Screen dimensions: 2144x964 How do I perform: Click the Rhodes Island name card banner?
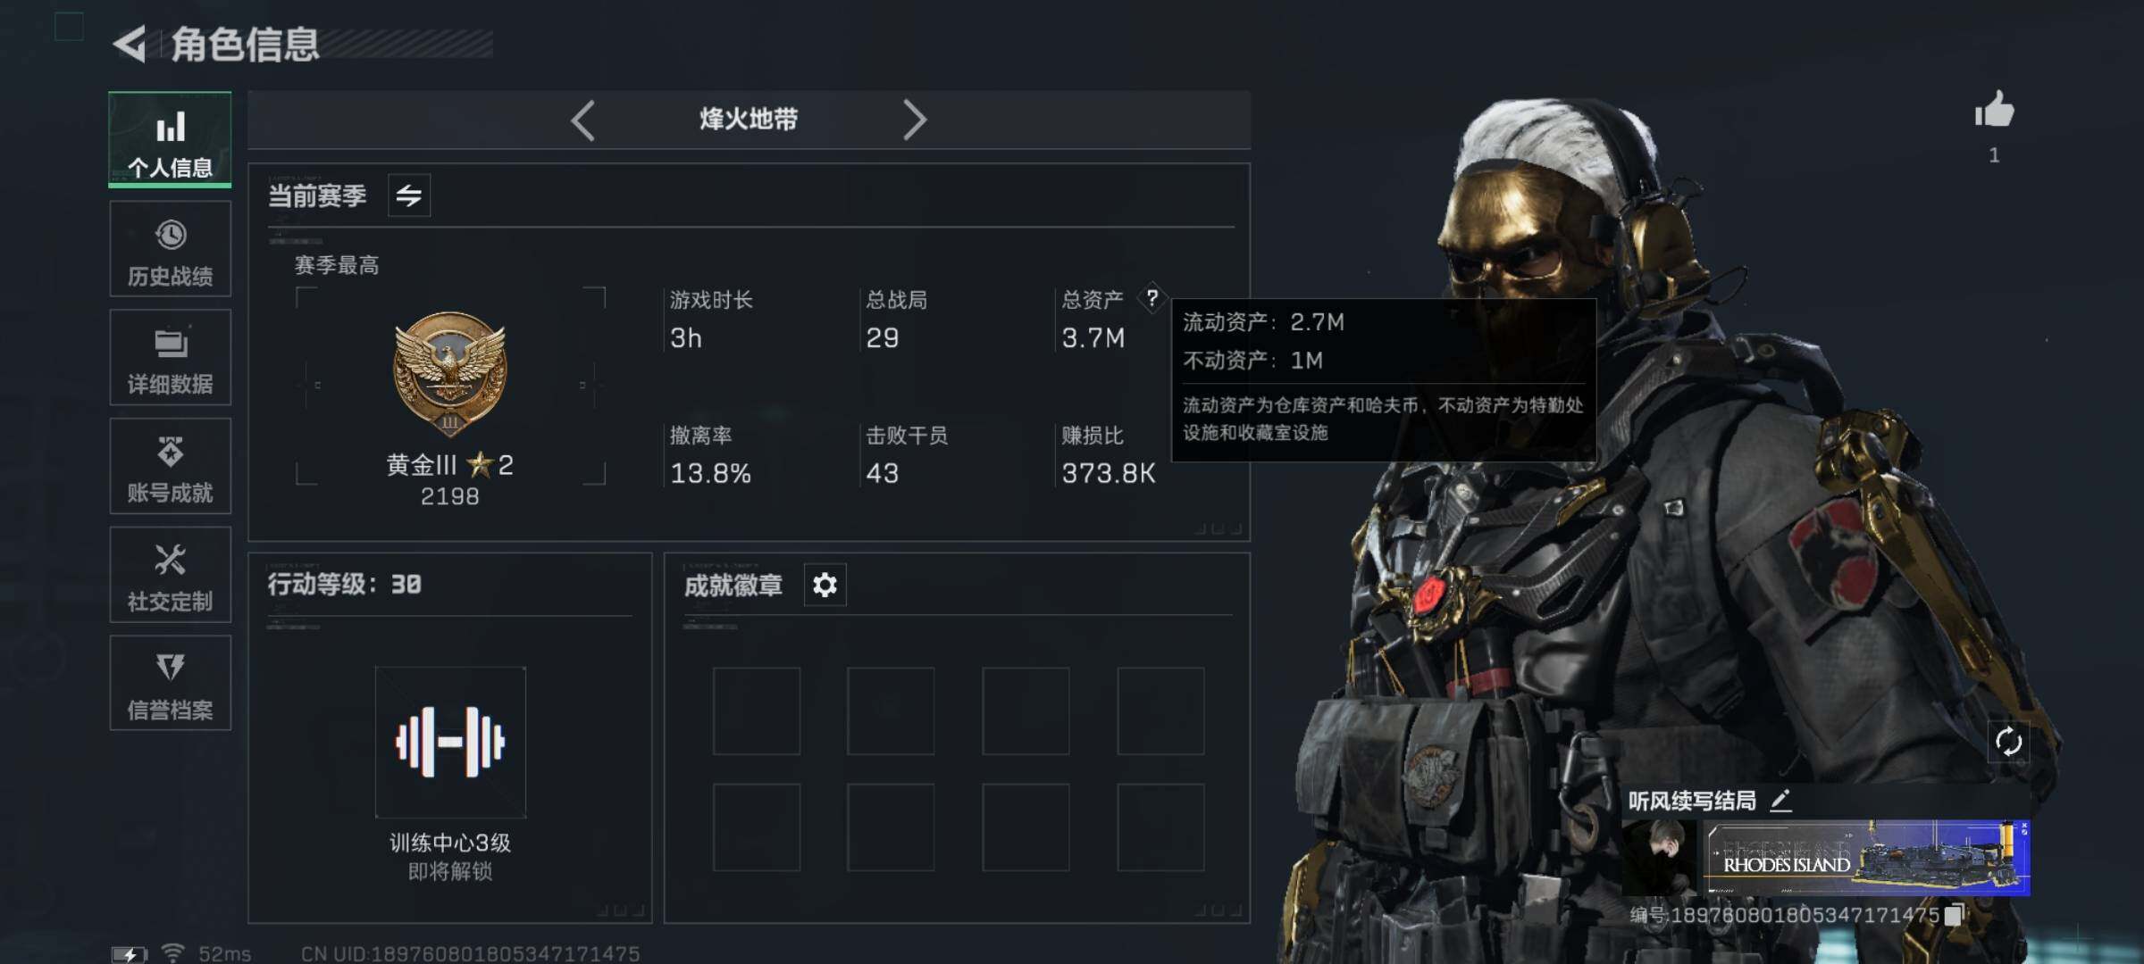1866,858
